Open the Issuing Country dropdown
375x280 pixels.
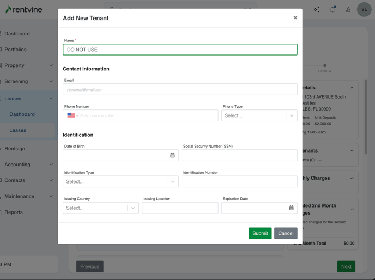100,208
